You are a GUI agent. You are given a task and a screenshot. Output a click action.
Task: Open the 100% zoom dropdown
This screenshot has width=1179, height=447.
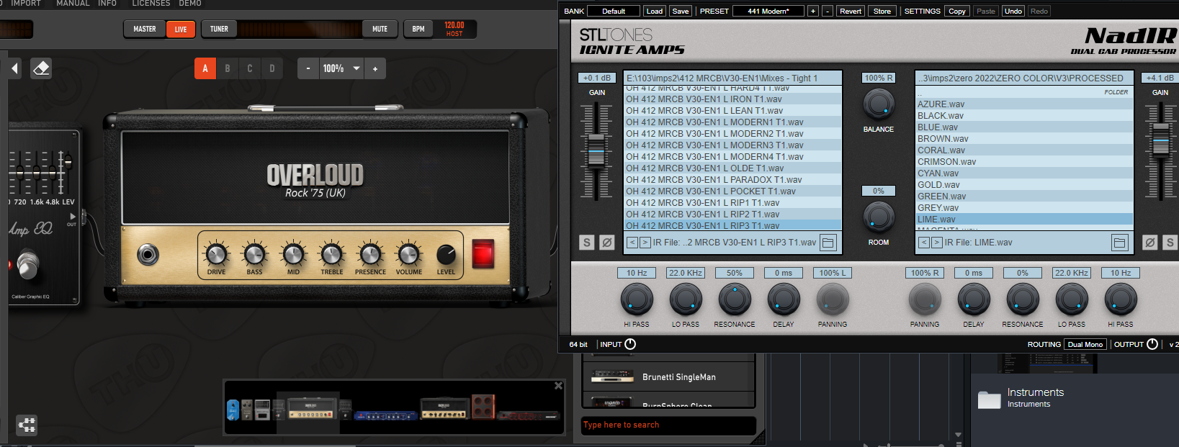[357, 68]
